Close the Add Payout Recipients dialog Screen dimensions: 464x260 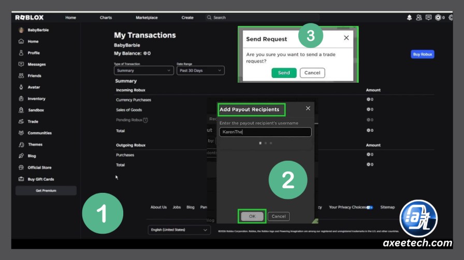click(308, 109)
